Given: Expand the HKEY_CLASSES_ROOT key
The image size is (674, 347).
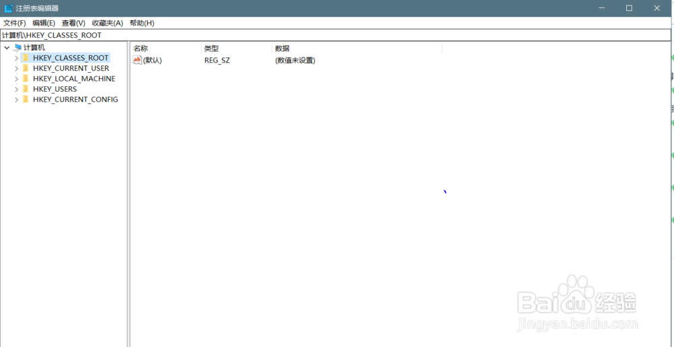Looking at the screenshot, I should [x=16, y=58].
